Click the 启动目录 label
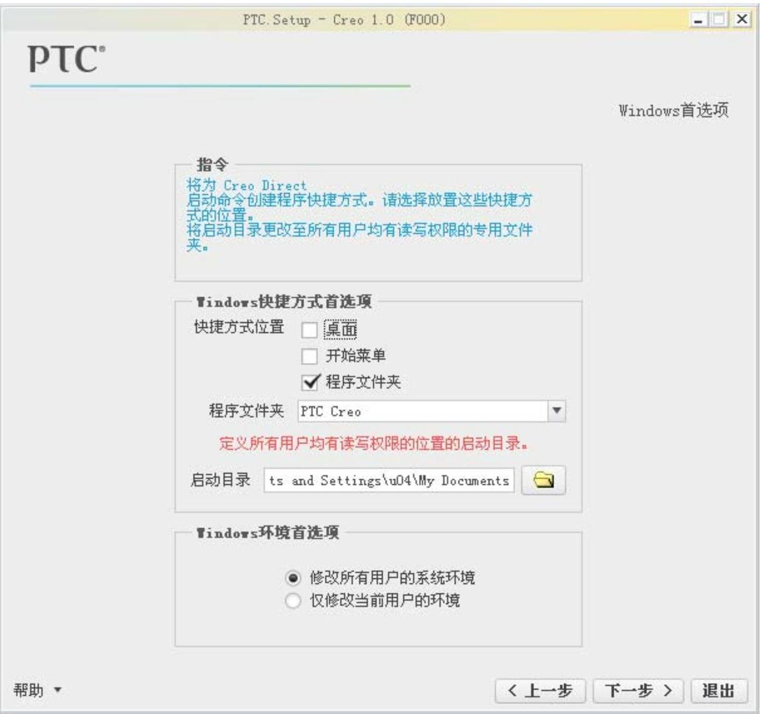 tap(220, 480)
